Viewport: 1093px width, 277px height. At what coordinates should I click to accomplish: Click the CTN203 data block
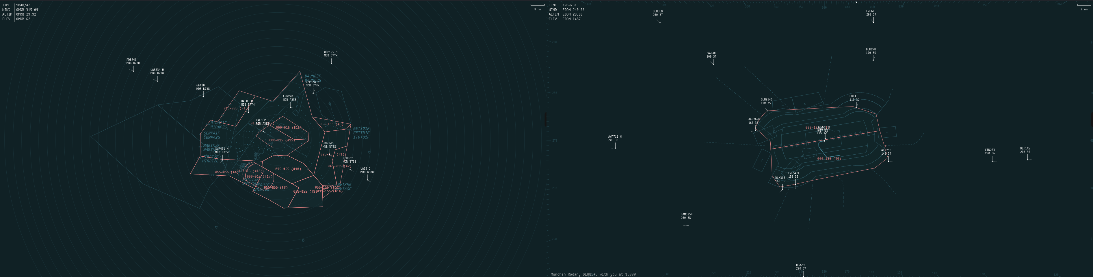pyautogui.click(x=990, y=151)
